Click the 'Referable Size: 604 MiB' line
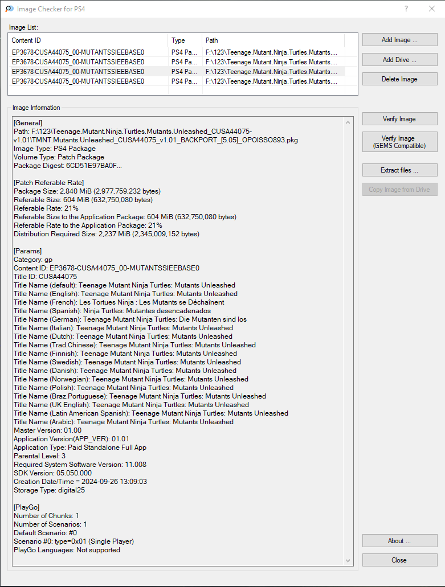The image size is (445, 587). click(x=83, y=199)
